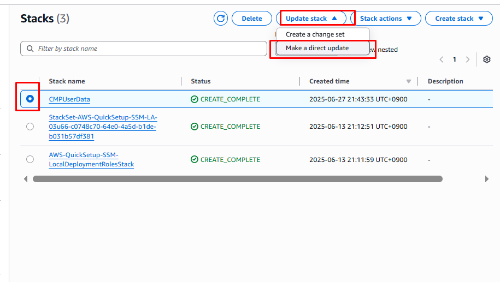
Task: Click the magnifier icon in the filter box
Action: click(x=30, y=49)
